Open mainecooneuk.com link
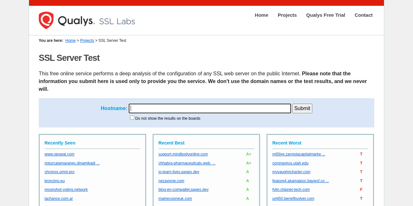 [175, 199]
